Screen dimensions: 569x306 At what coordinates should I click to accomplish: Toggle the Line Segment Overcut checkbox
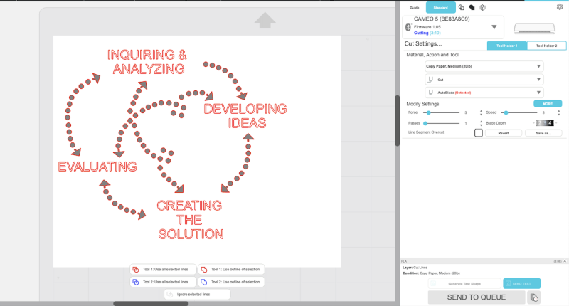[478, 132]
